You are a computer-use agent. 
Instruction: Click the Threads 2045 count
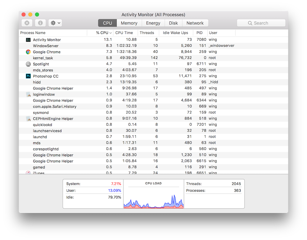click(236, 184)
